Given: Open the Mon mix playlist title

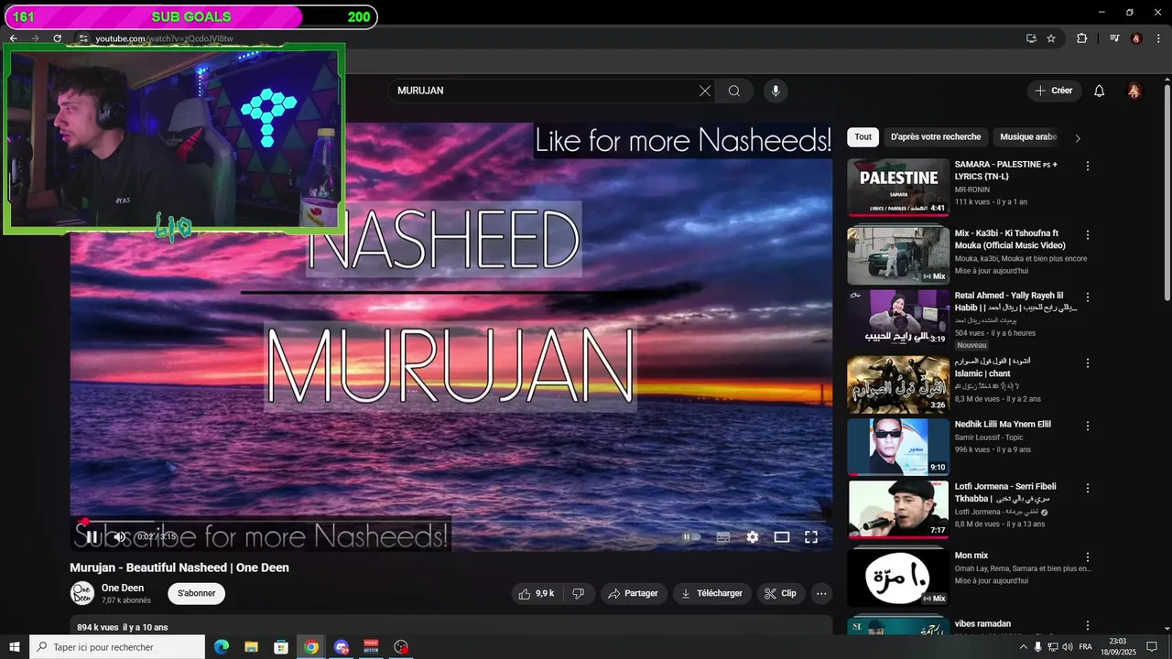Looking at the screenshot, I should click(971, 556).
